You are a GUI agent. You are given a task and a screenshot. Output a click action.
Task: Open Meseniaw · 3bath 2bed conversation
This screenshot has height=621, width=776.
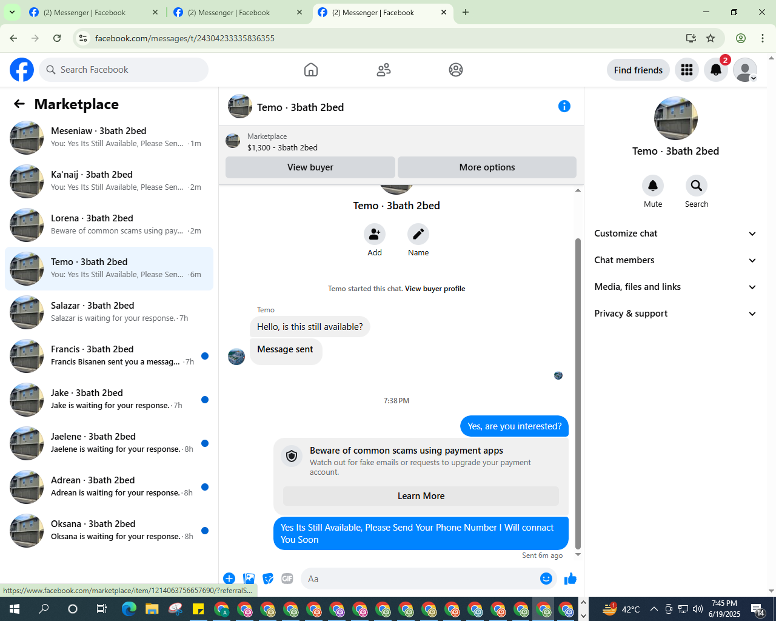point(109,138)
